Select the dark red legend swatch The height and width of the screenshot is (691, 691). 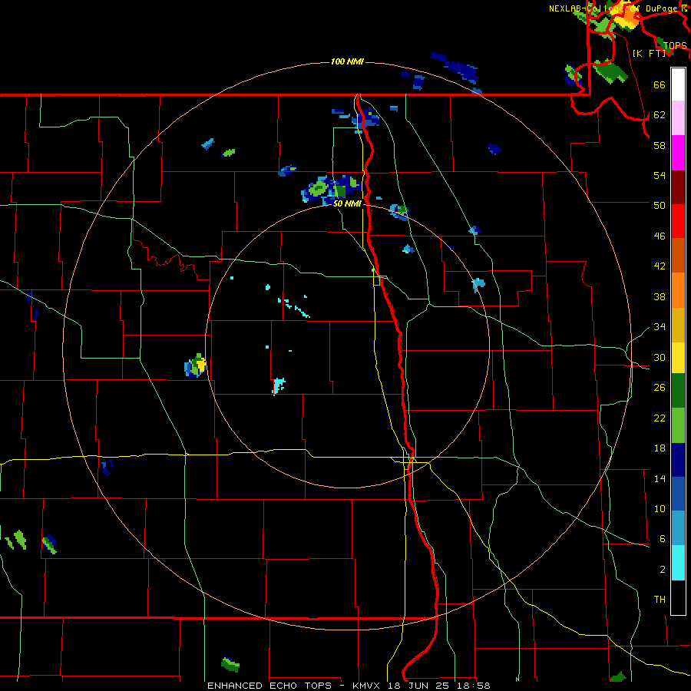pyautogui.click(x=678, y=187)
